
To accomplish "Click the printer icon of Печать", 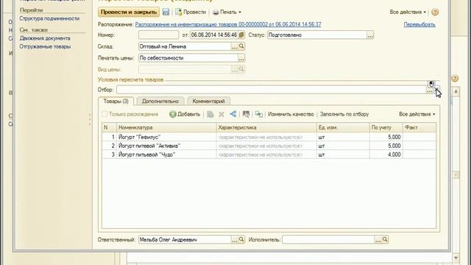I will pos(216,13).
